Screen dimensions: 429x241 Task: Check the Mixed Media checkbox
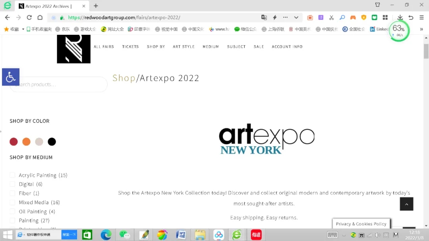click(12, 202)
